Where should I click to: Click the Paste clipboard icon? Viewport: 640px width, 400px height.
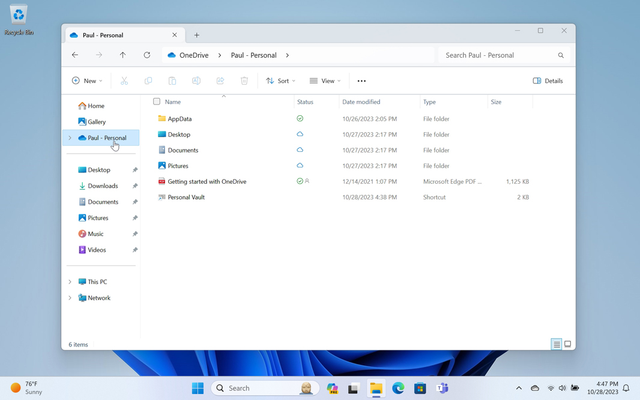pyautogui.click(x=172, y=81)
